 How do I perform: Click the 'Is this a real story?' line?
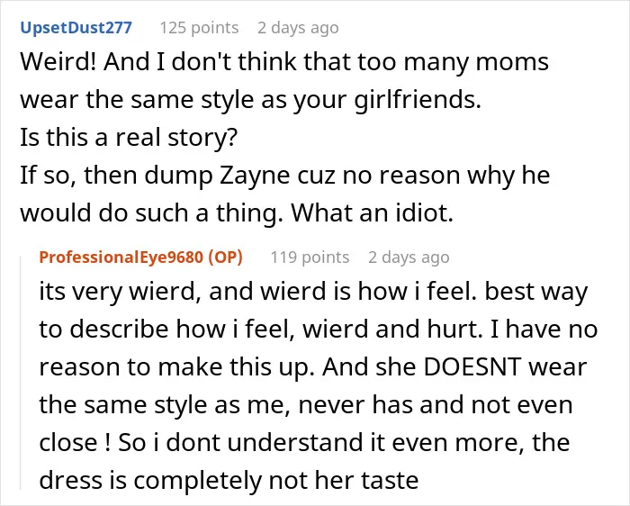tap(129, 138)
